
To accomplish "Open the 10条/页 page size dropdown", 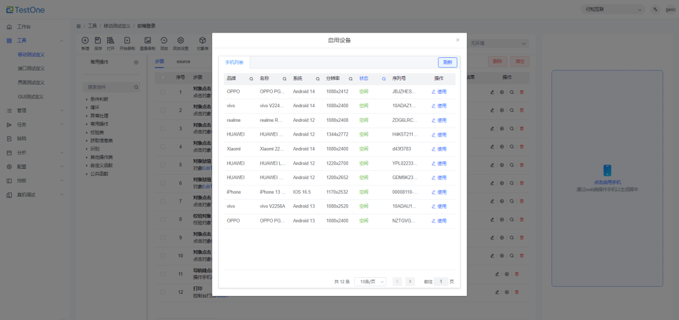I will [370, 281].
